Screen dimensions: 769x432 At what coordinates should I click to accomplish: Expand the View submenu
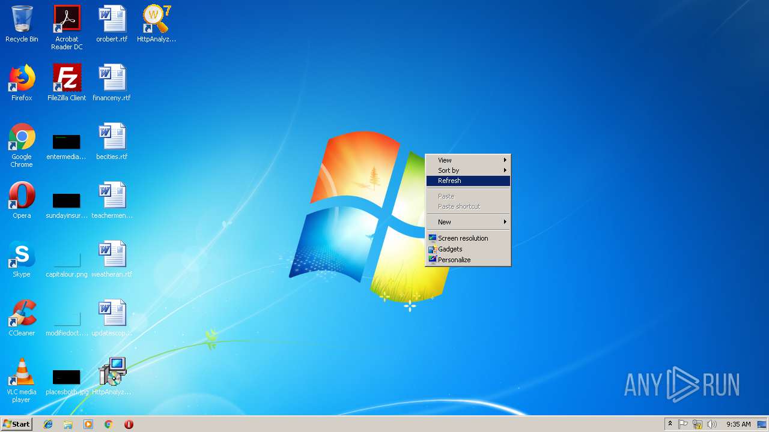point(468,160)
